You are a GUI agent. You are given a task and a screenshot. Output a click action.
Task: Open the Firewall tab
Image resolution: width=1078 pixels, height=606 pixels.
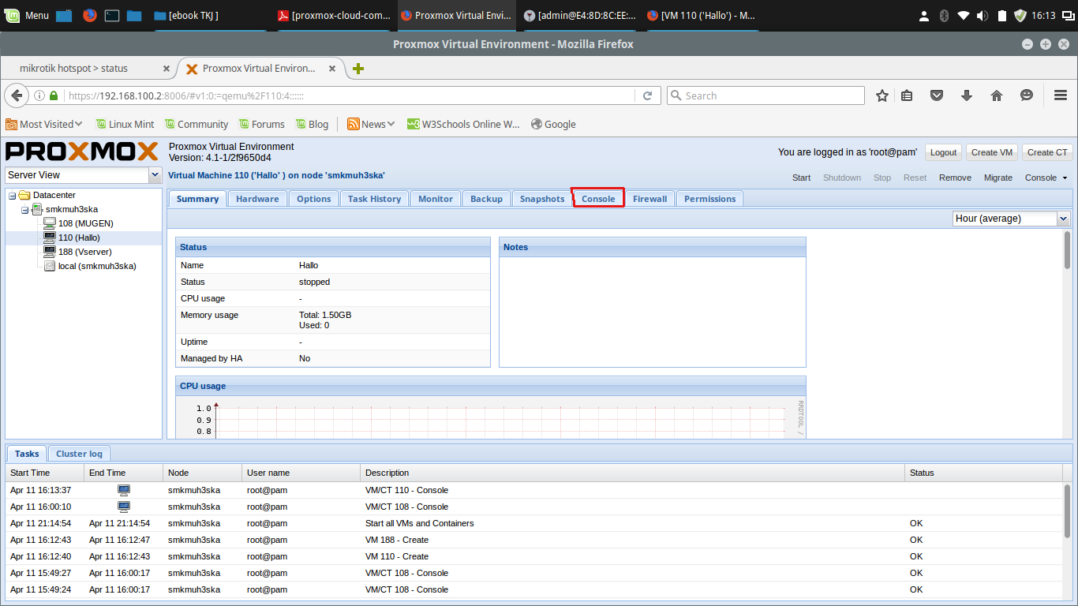[650, 199]
